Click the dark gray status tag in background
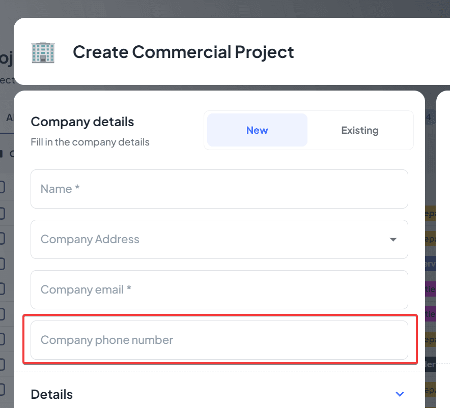450x408 pixels. (430, 365)
